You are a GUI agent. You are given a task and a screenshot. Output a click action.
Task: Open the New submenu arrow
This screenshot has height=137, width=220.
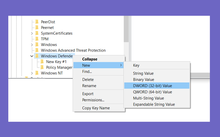[x=121, y=65]
